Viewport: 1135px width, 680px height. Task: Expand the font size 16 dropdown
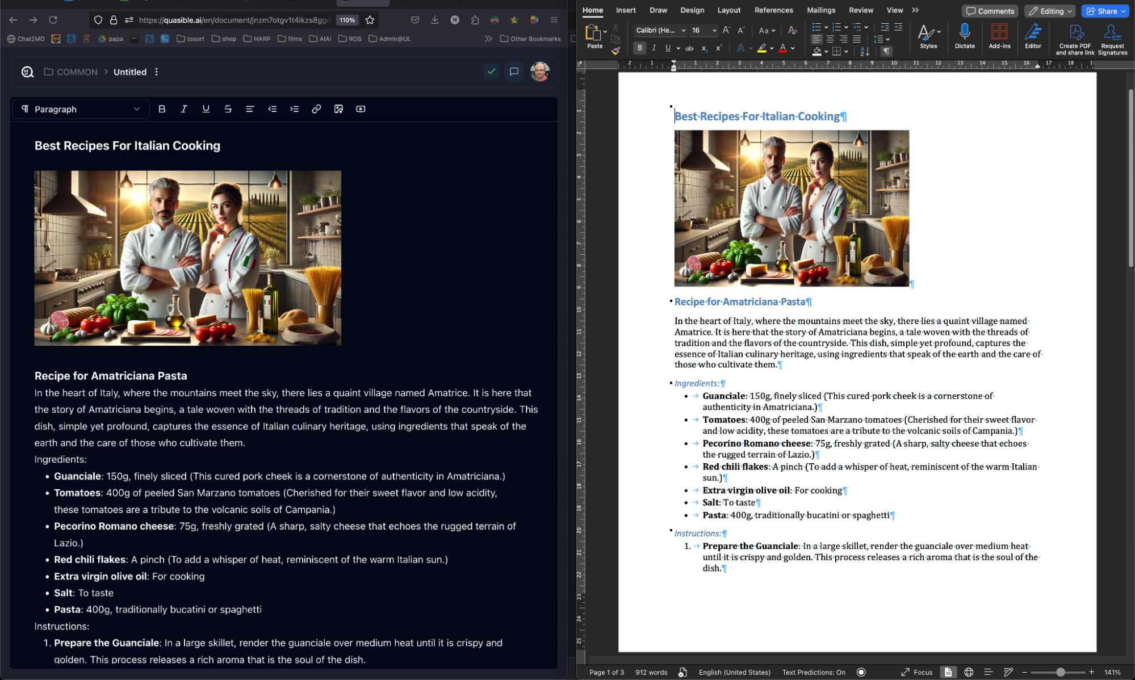tap(714, 31)
